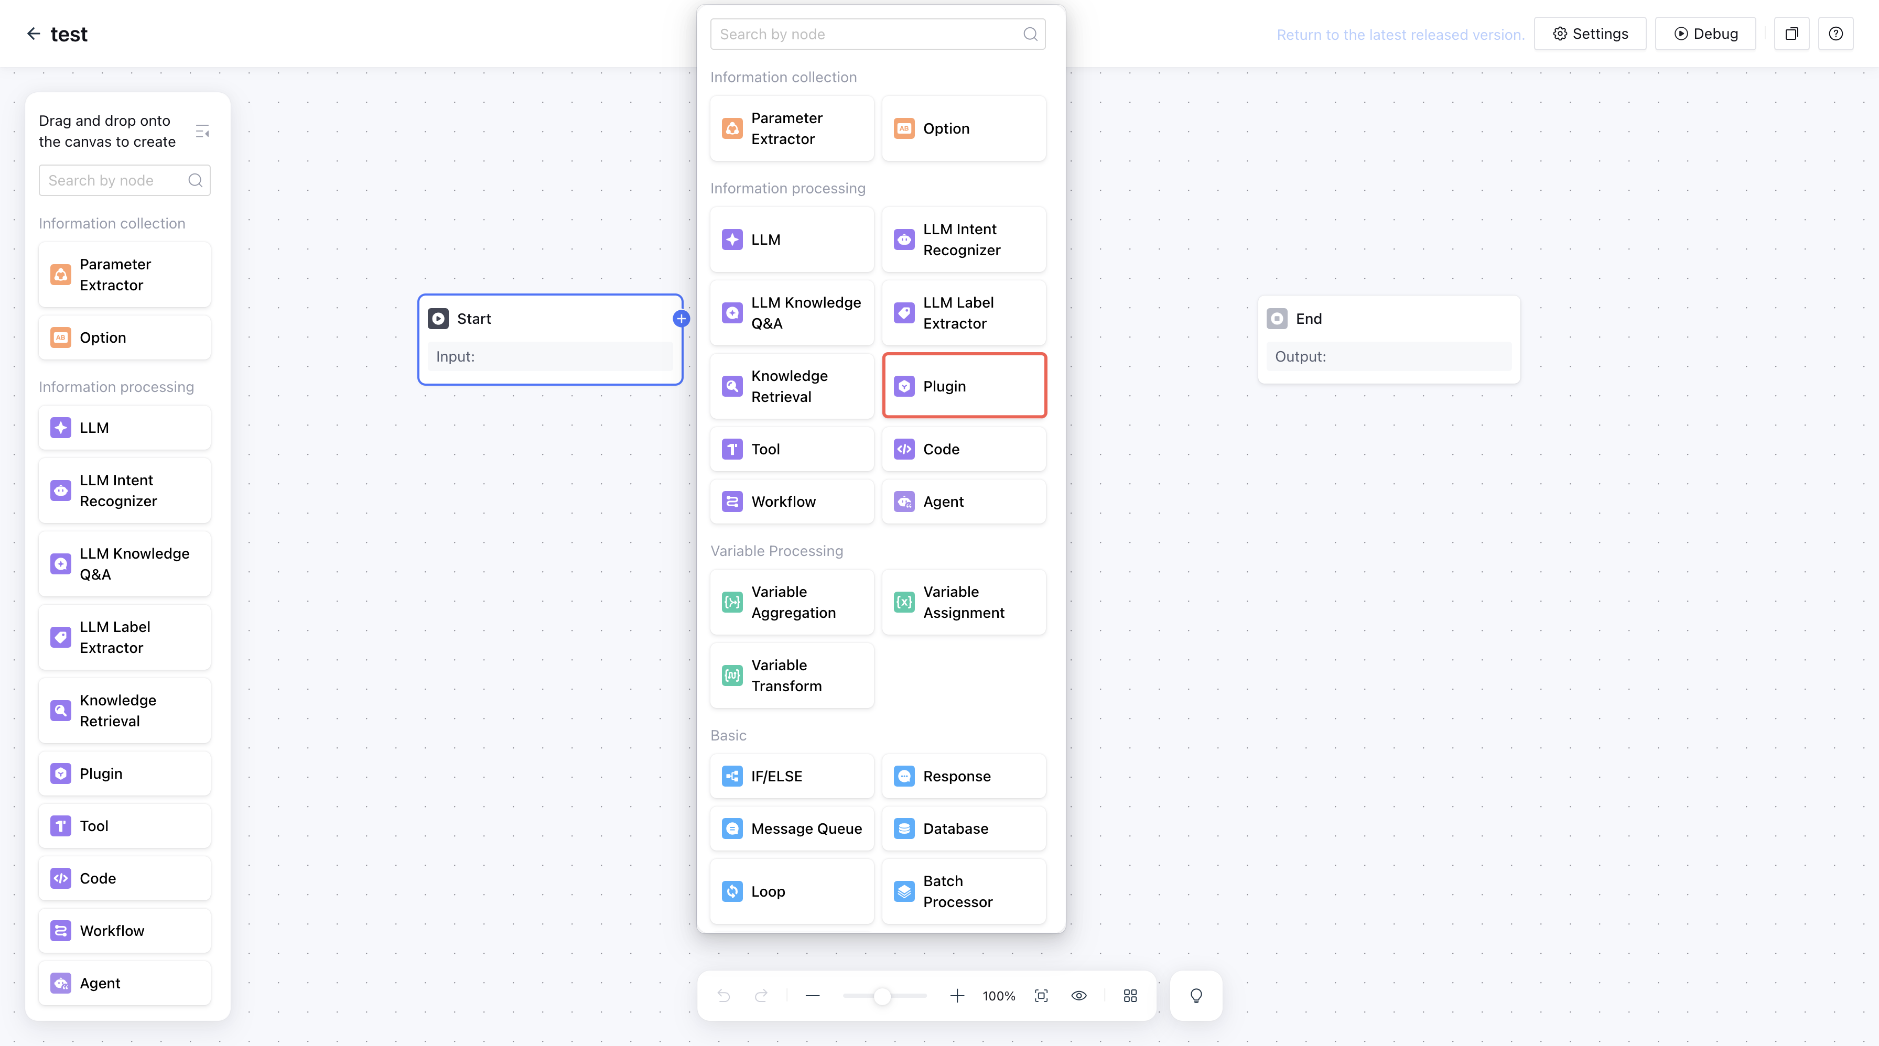Click the grid layout icon in toolbar

pyautogui.click(x=1130, y=996)
